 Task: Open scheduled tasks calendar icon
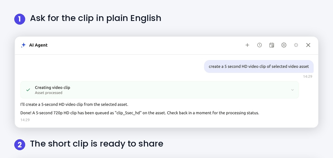272,45
